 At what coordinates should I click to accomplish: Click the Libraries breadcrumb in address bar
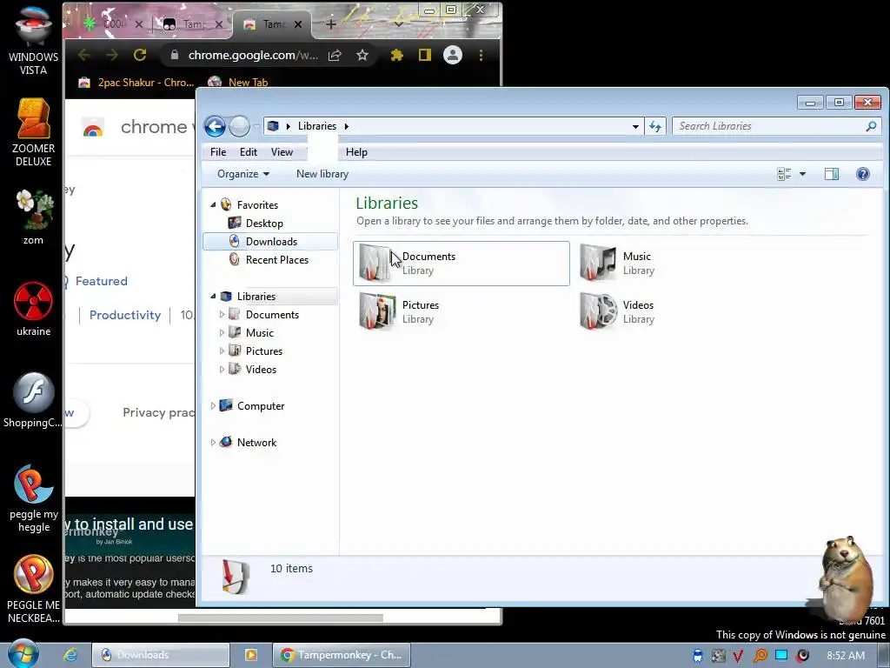[x=316, y=126]
